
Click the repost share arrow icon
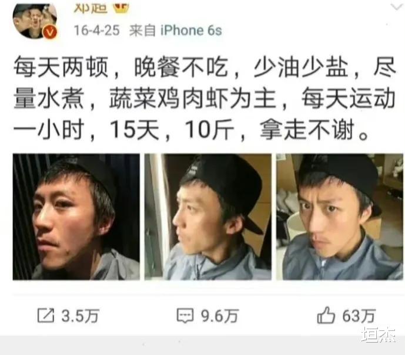(46, 315)
